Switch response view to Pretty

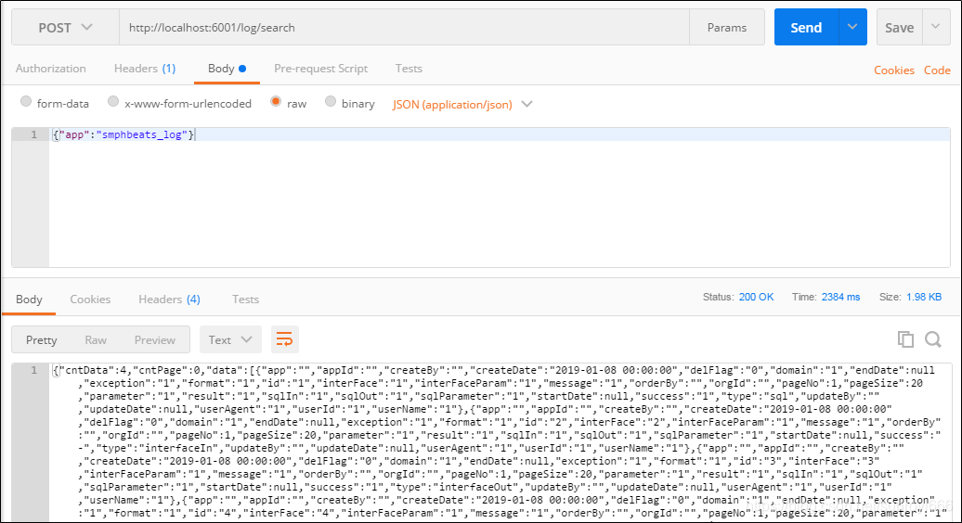point(41,340)
